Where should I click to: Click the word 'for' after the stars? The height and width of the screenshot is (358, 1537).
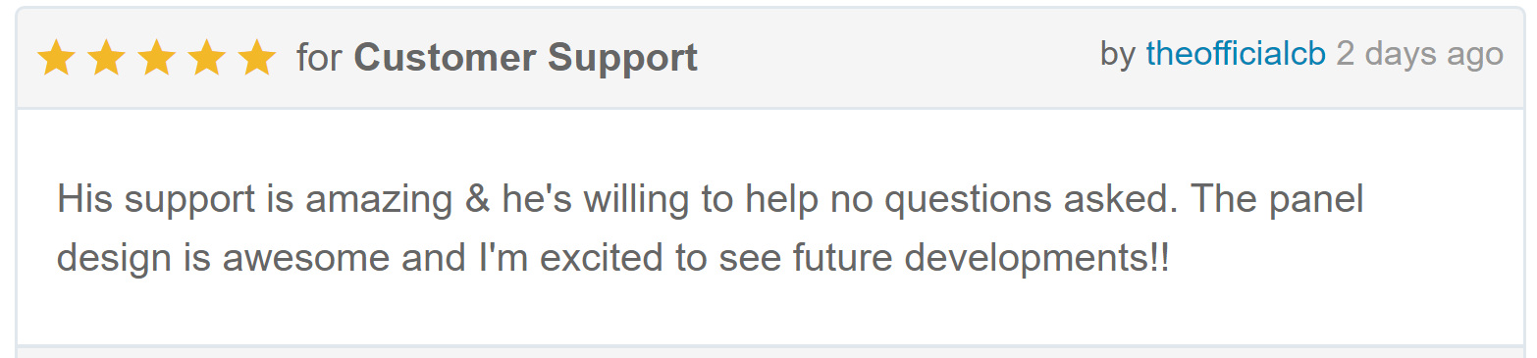(x=318, y=58)
